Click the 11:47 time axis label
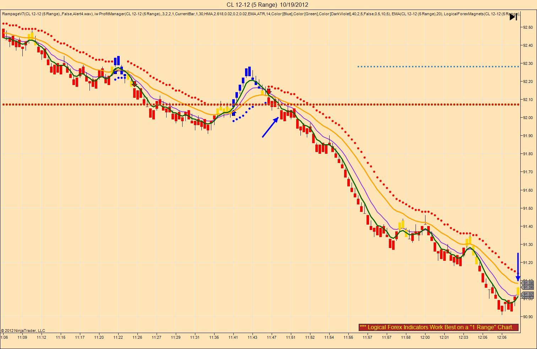 click(271, 337)
